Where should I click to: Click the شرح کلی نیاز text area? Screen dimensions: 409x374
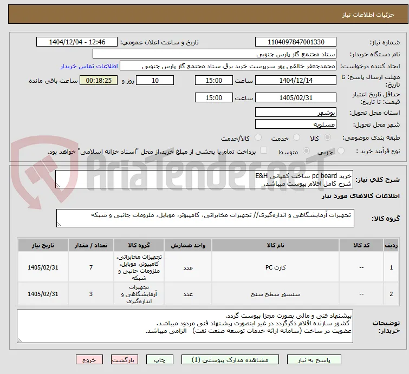204,179
